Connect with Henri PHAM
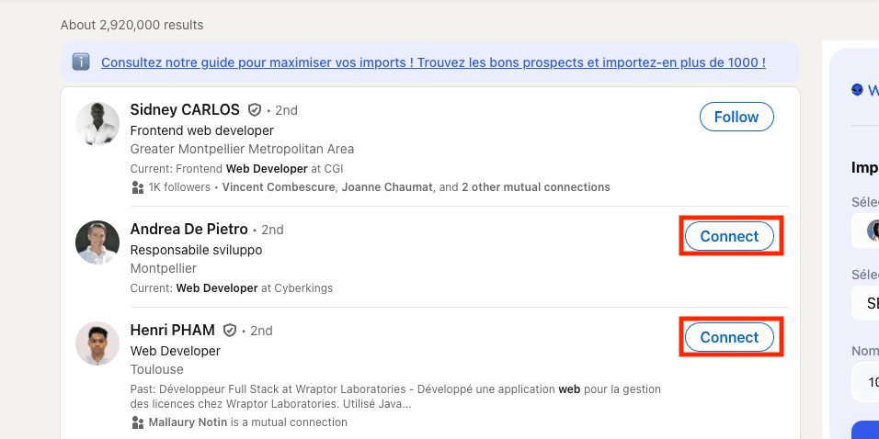Image resolution: width=879 pixels, height=439 pixels. [x=729, y=337]
